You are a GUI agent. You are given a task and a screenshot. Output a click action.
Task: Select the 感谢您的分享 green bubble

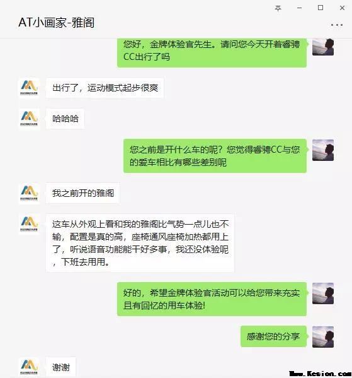tap(273, 336)
